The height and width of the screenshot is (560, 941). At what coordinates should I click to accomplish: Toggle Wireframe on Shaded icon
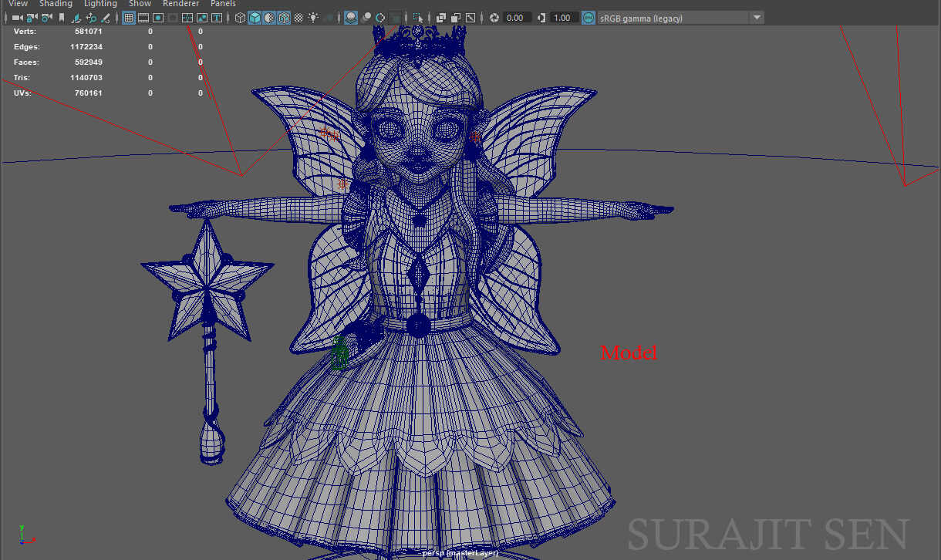pos(284,17)
